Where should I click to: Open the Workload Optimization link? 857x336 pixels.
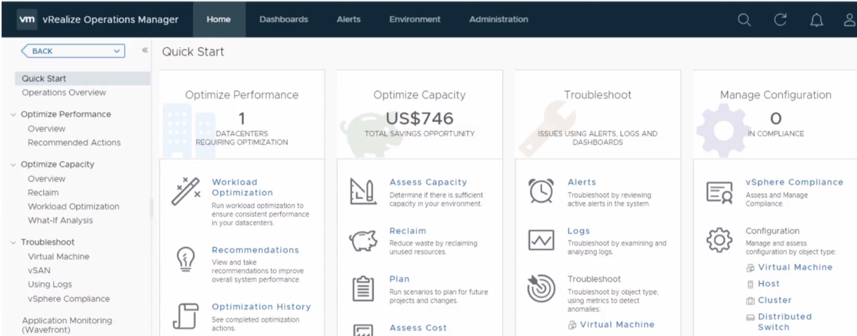tap(242, 188)
